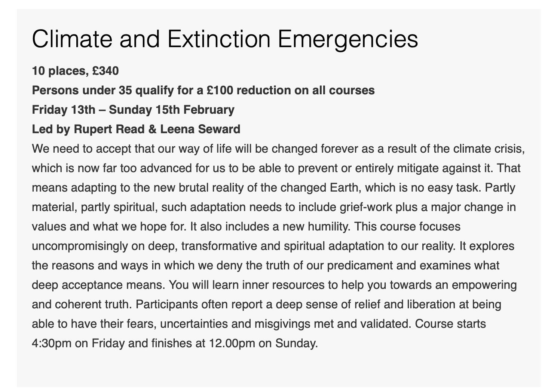Click the "Climate and Extinction Emergencies" heading
The height and width of the screenshot is (388, 554).
pyautogui.click(x=225, y=39)
